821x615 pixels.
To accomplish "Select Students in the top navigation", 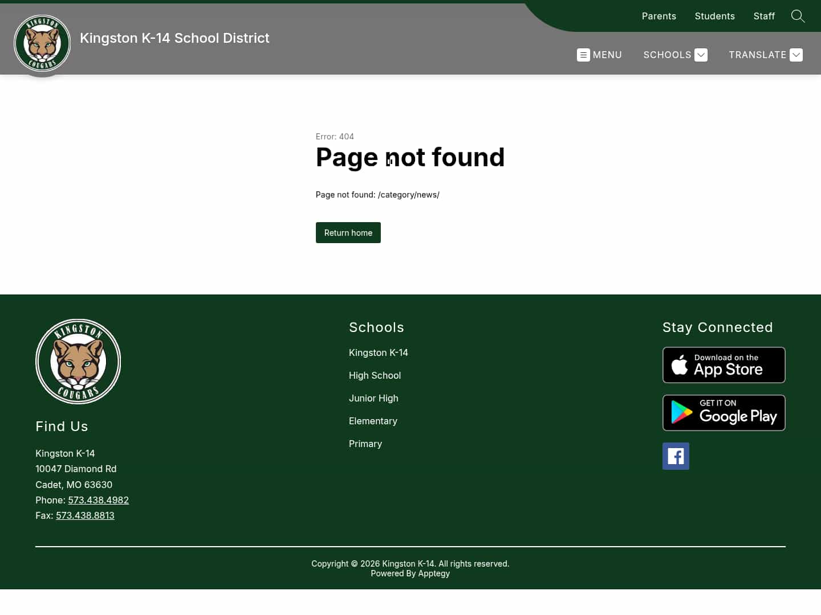I will (x=714, y=16).
